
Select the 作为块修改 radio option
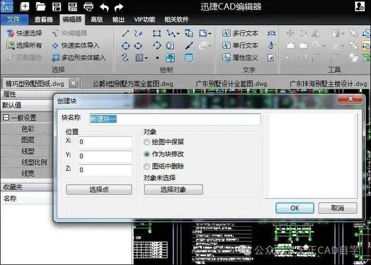(x=163, y=154)
